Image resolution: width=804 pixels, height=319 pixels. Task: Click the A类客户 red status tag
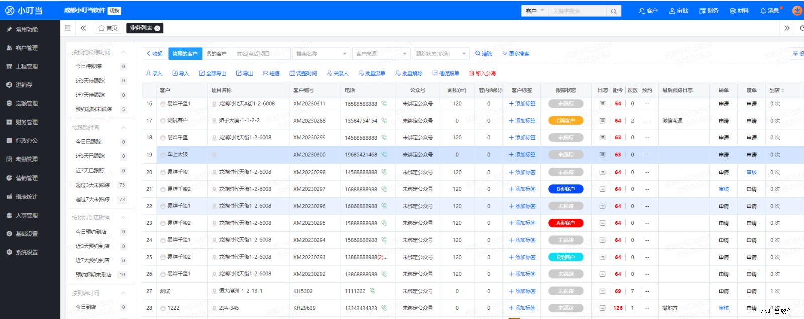pyautogui.click(x=566, y=223)
